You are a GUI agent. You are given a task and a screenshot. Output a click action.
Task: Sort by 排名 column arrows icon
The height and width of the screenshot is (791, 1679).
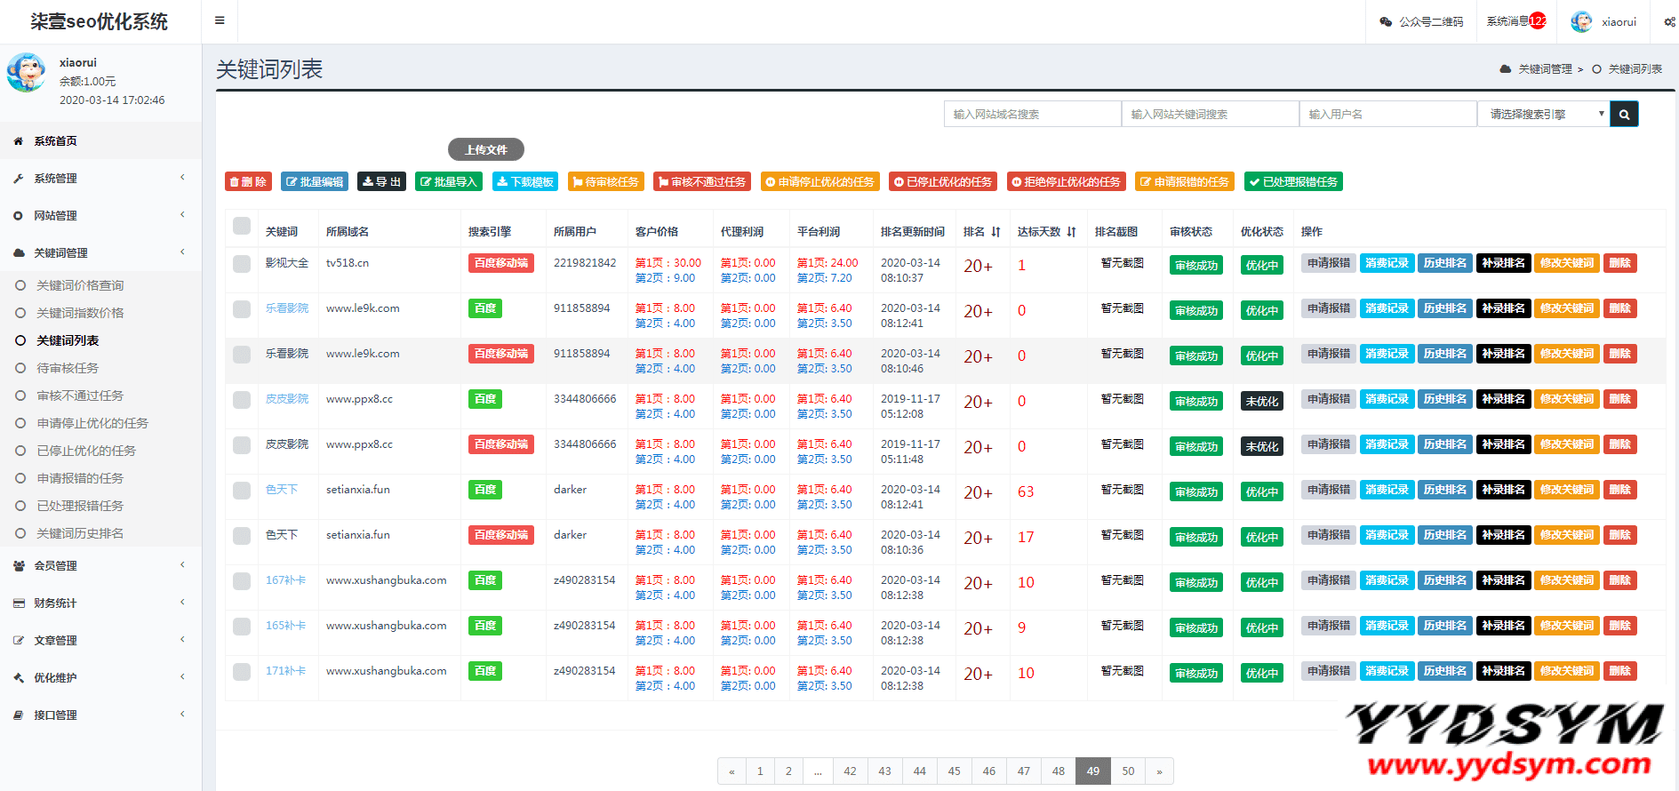coord(995,232)
